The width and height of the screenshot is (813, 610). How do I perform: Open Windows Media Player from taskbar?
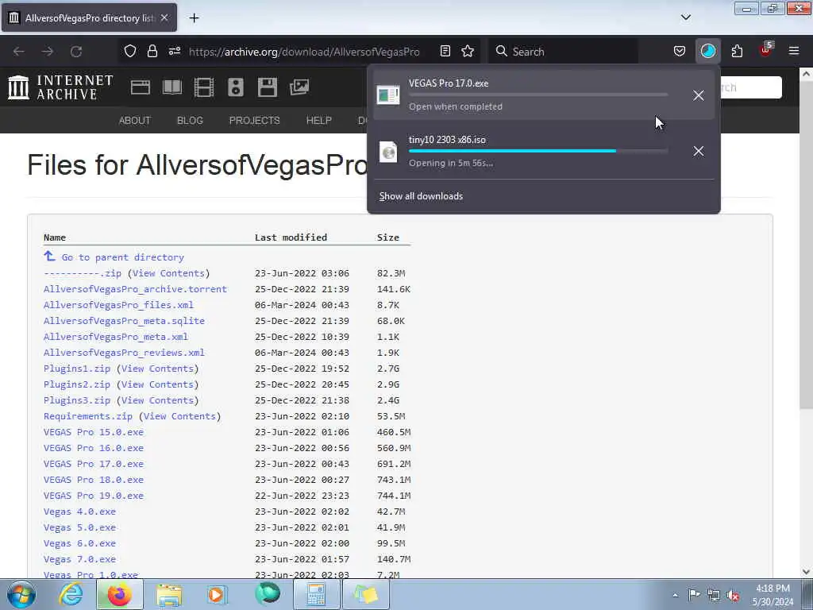pyautogui.click(x=217, y=594)
